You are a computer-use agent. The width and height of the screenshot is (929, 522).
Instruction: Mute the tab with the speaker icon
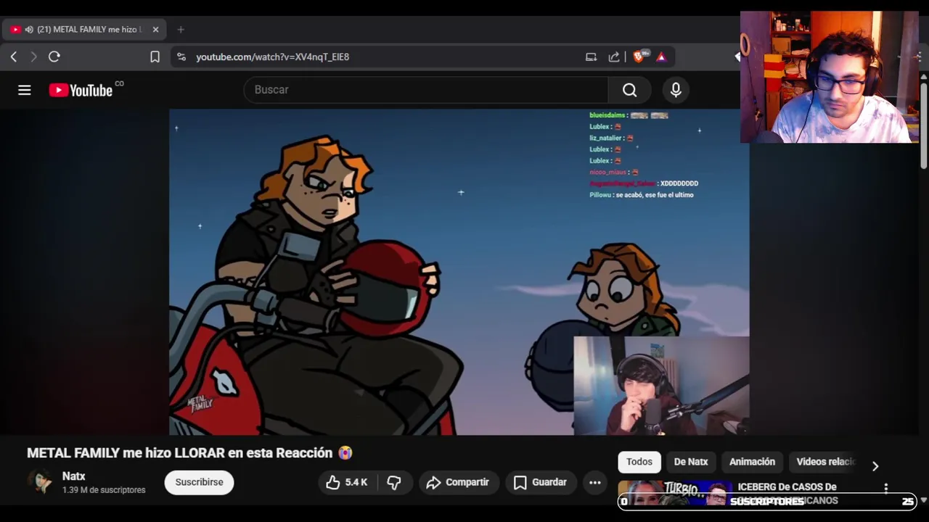click(29, 30)
